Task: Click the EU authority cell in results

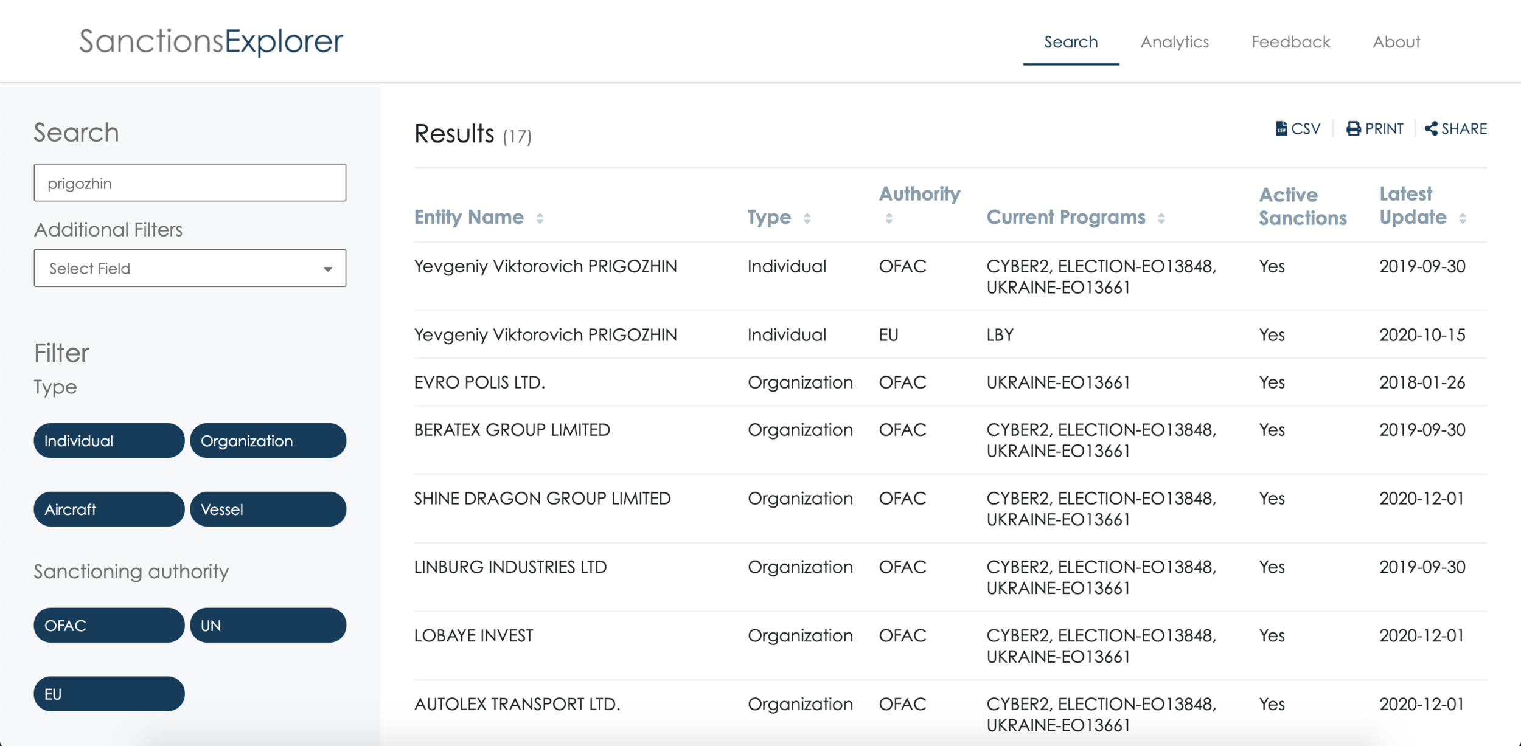Action: pos(888,335)
